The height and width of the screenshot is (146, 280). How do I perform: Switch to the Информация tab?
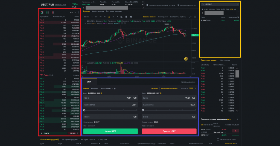tap(98, 12)
